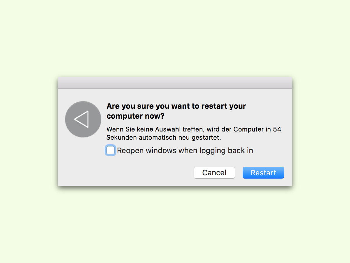
Task: Click the empty dialog area left of Cancel
Action: (x=125, y=173)
